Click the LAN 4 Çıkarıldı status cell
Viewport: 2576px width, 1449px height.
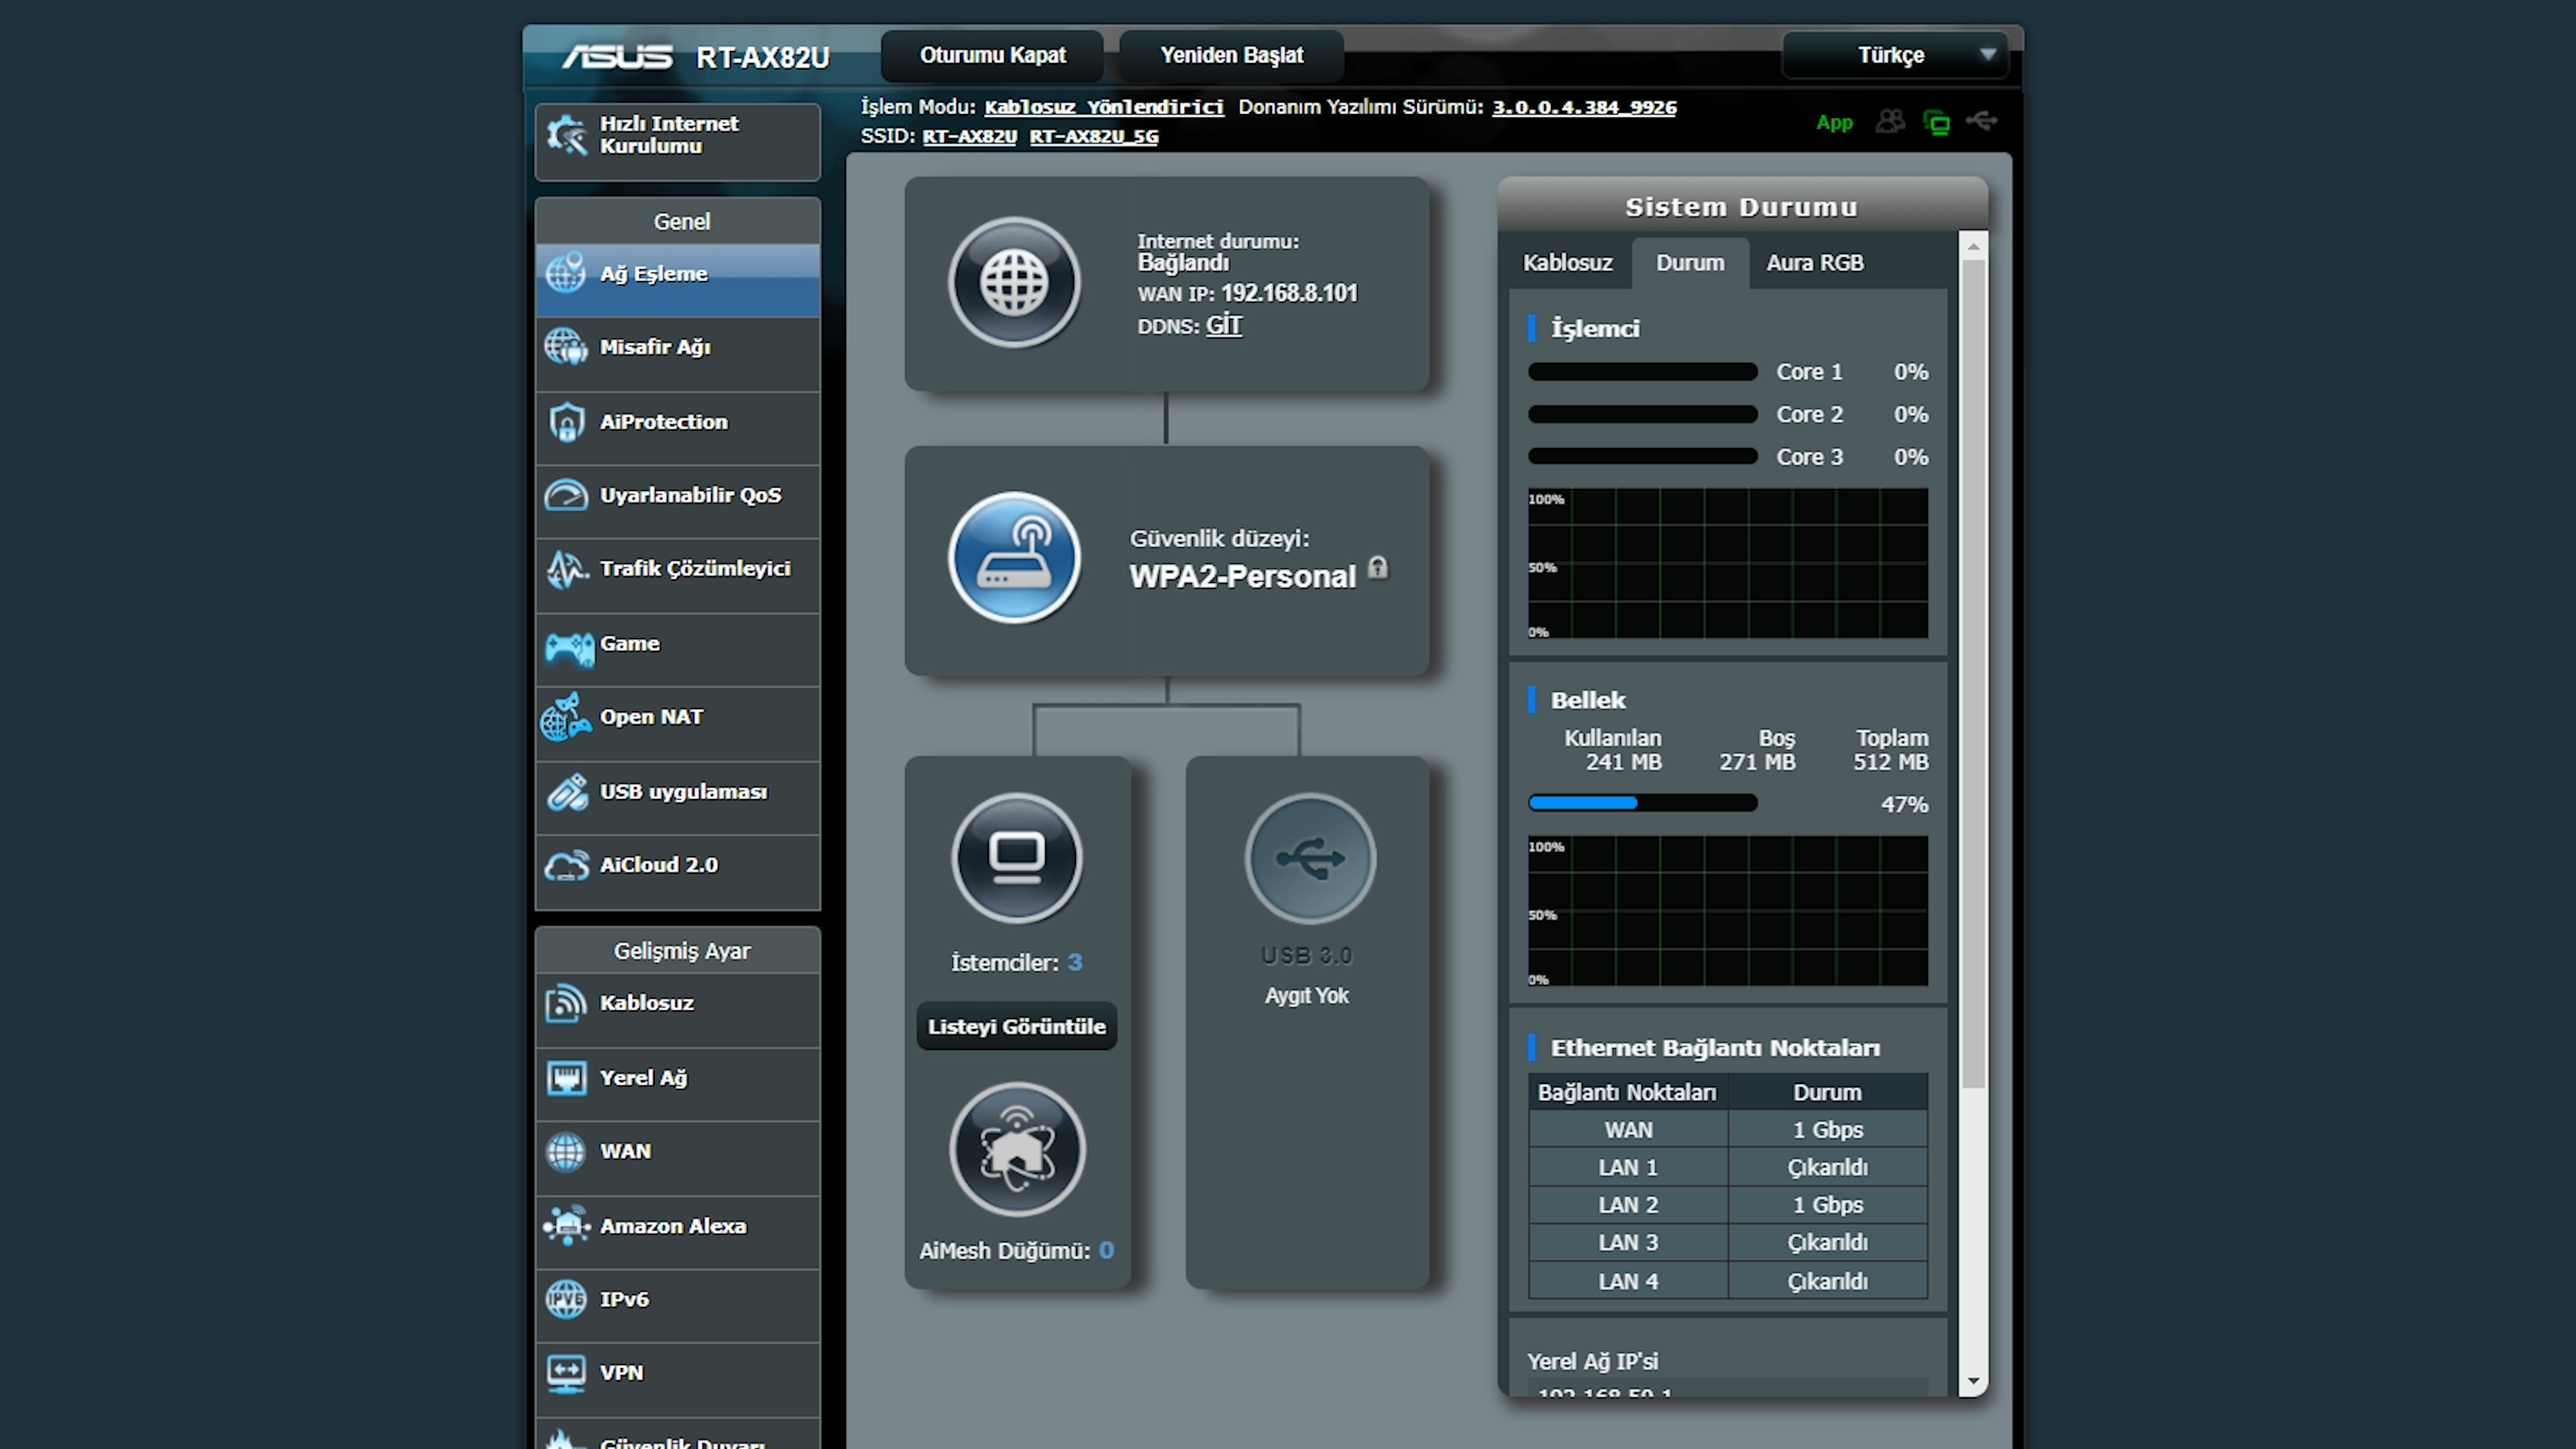[x=1827, y=1282]
